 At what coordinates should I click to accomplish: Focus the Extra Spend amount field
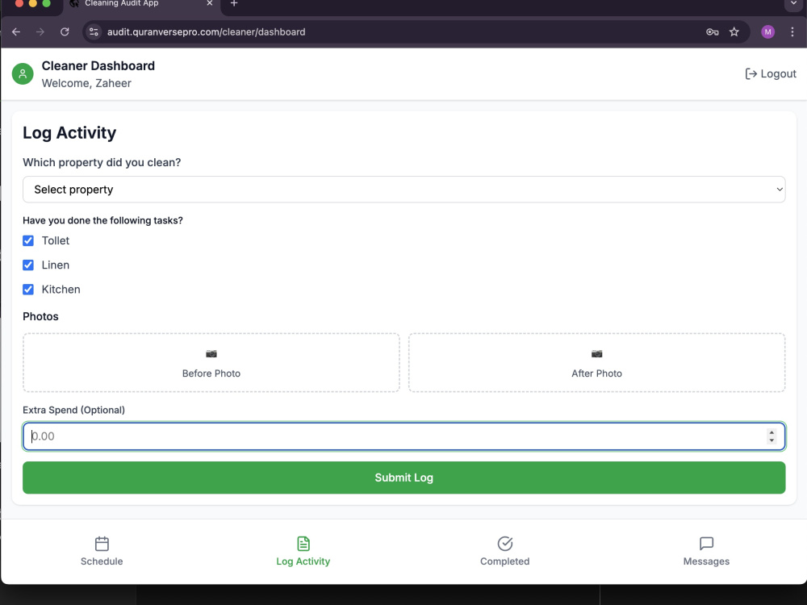tap(404, 436)
